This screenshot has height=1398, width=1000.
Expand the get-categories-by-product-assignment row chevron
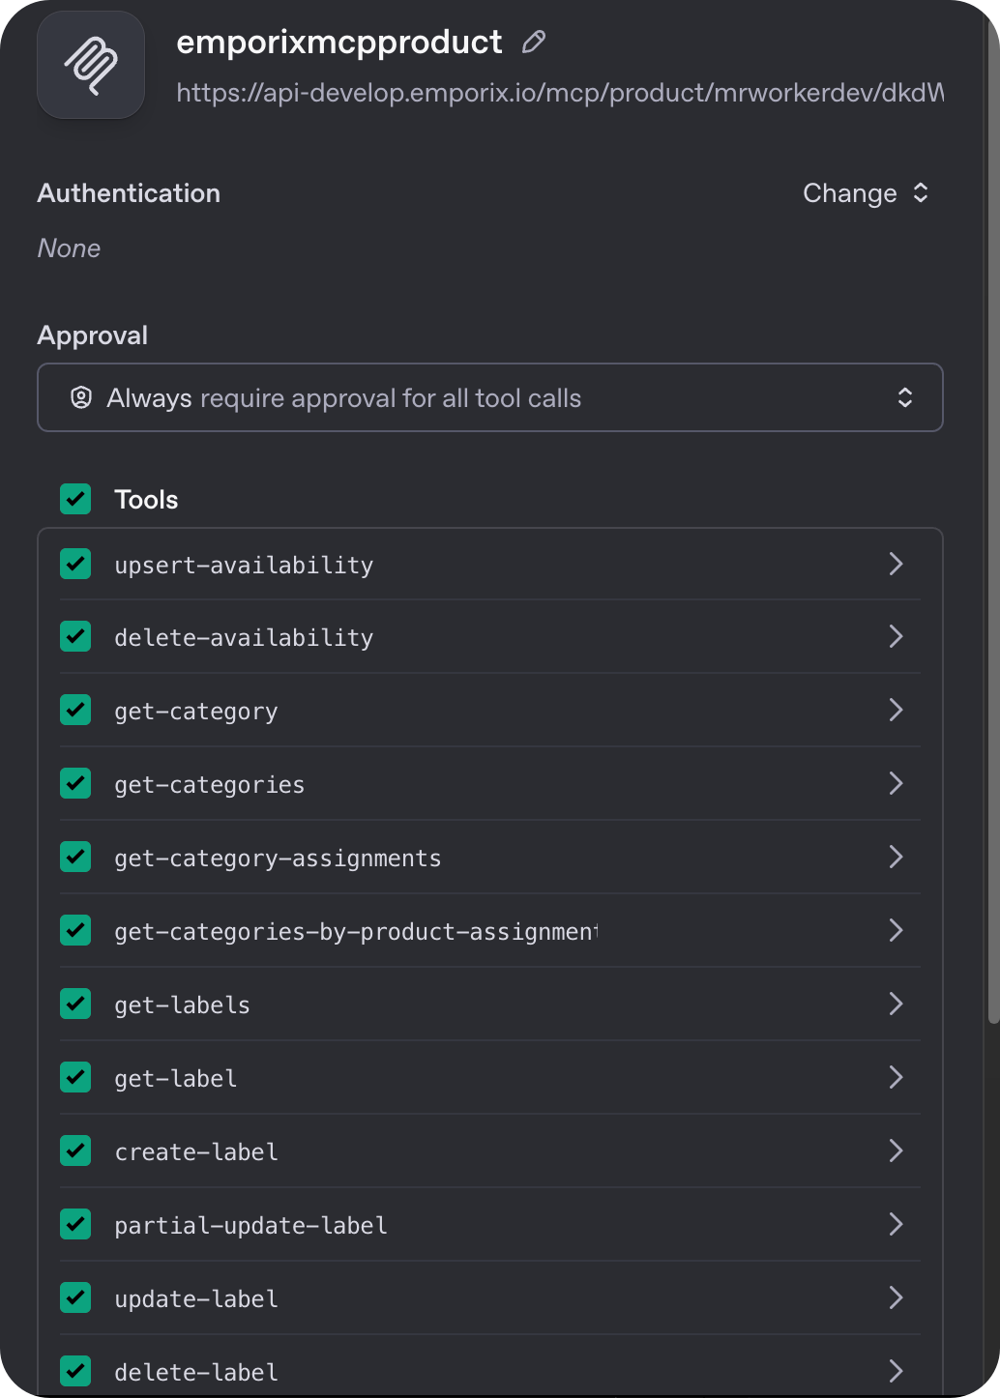pyautogui.click(x=896, y=930)
